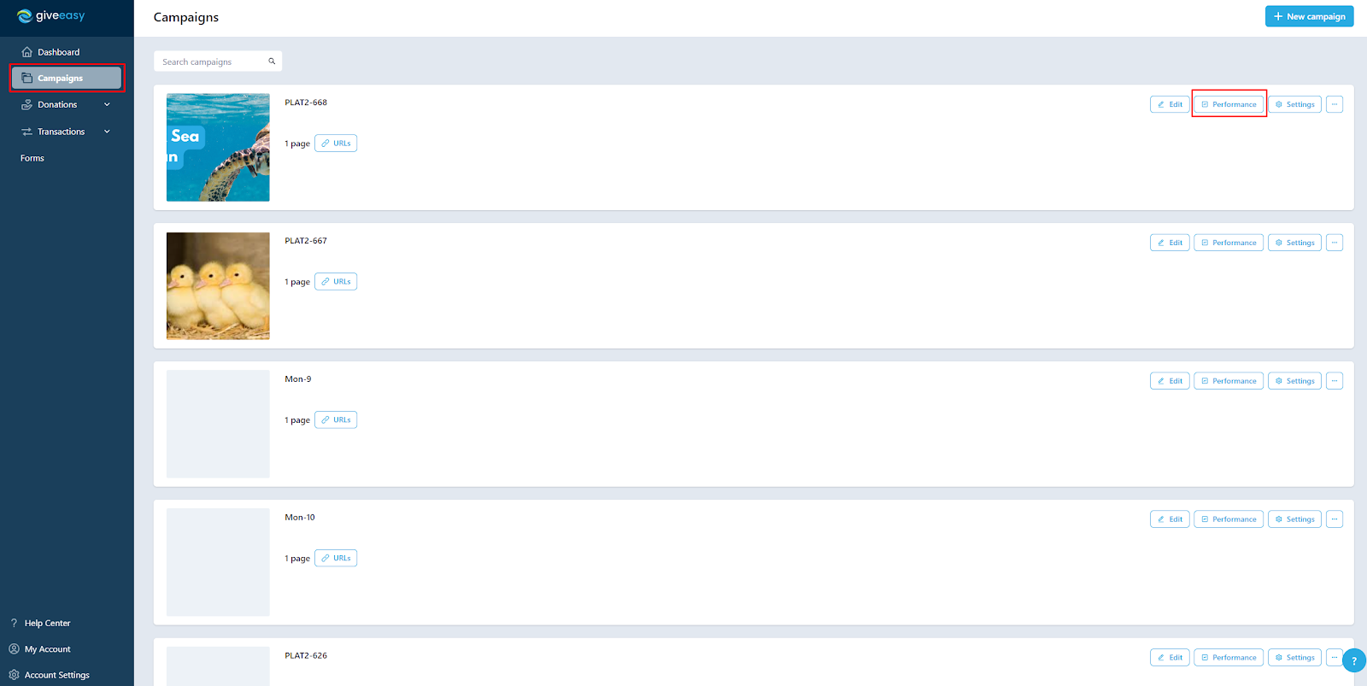The width and height of the screenshot is (1367, 686).
Task: Expand the Donations menu
Action: 67,104
